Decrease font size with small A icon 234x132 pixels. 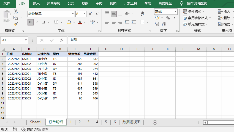pyautogui.click(x=97, y=14)
